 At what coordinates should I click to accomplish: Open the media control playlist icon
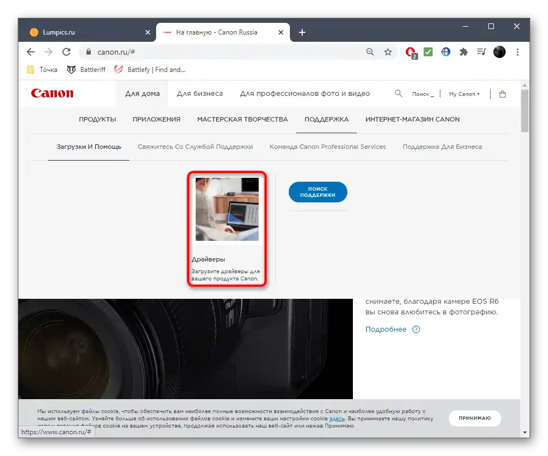(x=481, y=52)
